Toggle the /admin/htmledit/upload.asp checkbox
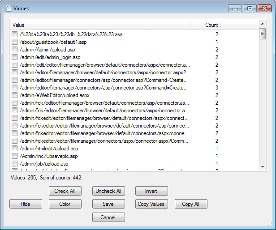This screenshot has width=276, height=230. pyautogui.click(x=15, y=149)
